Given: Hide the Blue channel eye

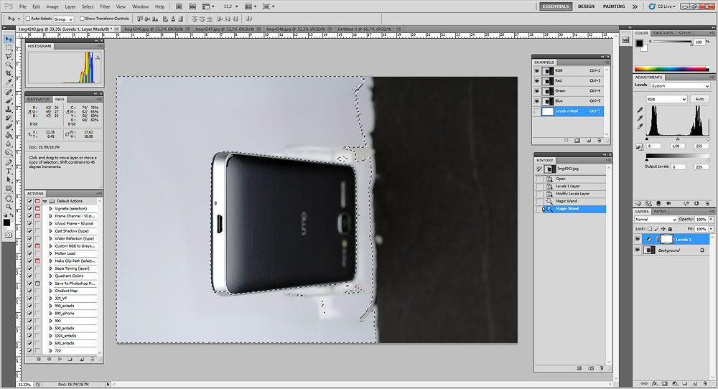Looking at the screenshot, I should pos(536,101).
